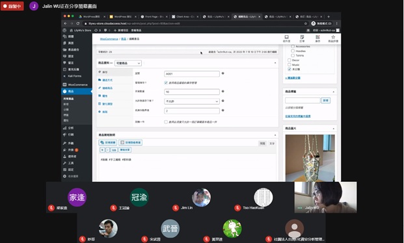Open the WooCommerce Inbox icon
This screenshot has height=243, width=404.
click(286, 38)
